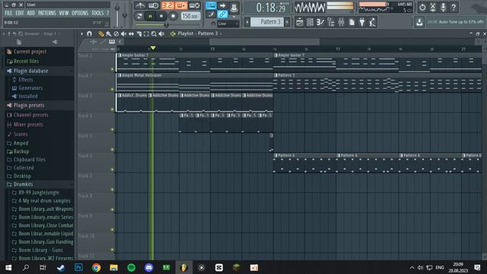The width and height of the screenshot is (487, 274).
Task: Open the Plugin picker plug icon
Action: (x=362, y=22)
